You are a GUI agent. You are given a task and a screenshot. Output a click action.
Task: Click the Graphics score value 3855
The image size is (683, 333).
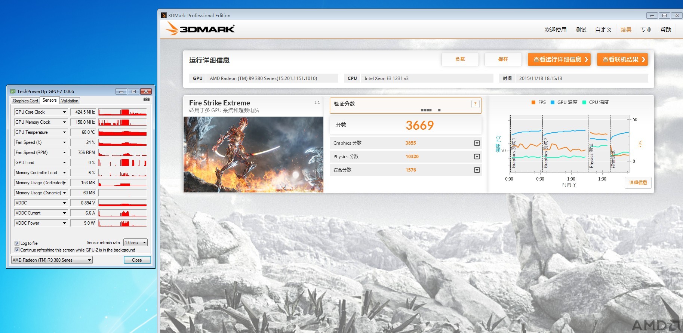pos(411,143)
